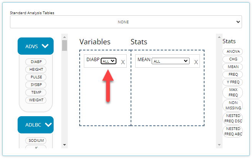This screenshot has width=252, height=159.
Task: Open the MEAN ALL dropdown
Action: pyautogui.click(x=170, y=61)
